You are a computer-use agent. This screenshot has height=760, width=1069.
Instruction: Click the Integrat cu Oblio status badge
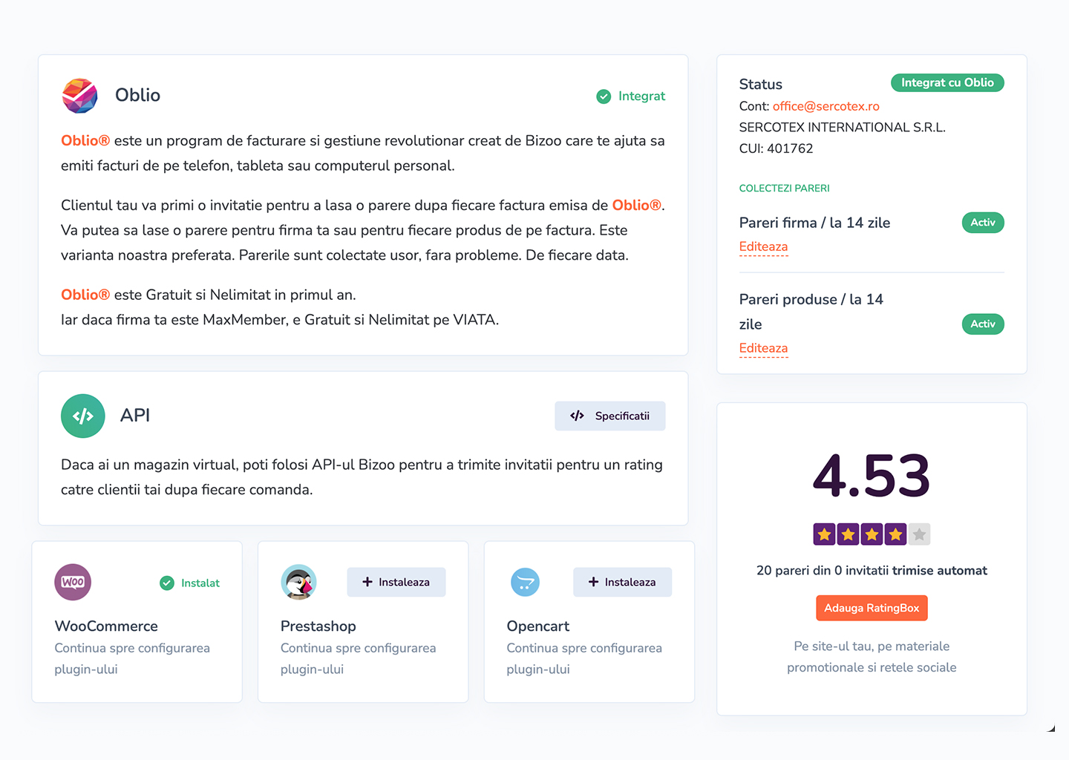click(947, 82)
